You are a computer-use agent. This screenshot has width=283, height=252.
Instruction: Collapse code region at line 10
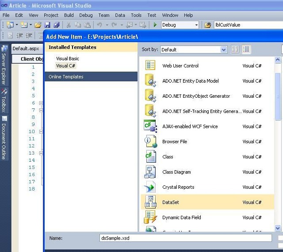[x=41, y=132]
